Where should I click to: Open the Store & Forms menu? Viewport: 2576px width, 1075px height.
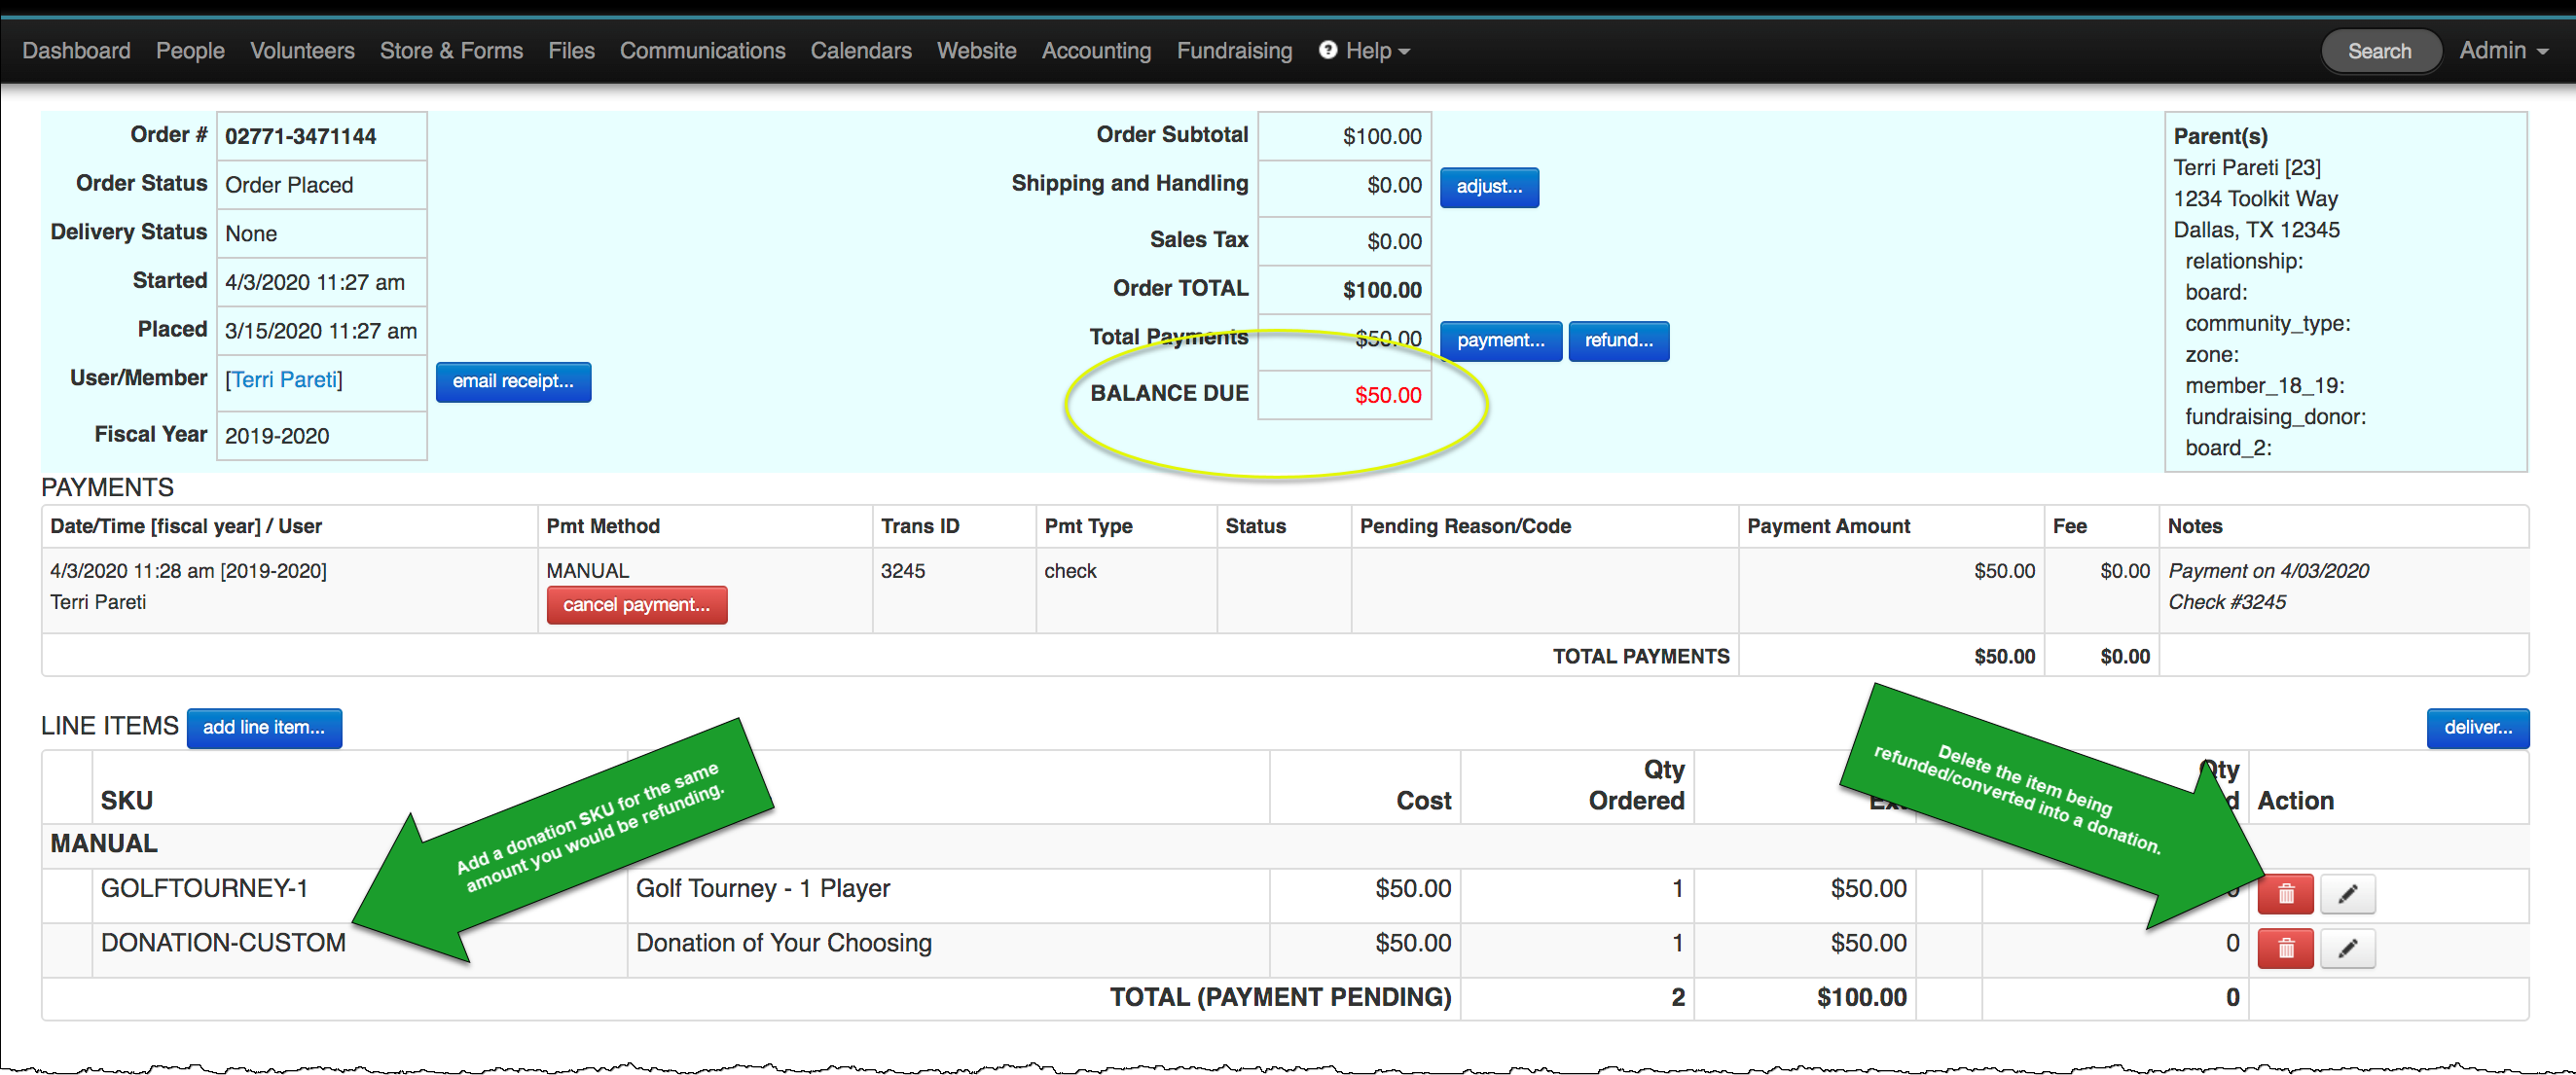(450, 50)
